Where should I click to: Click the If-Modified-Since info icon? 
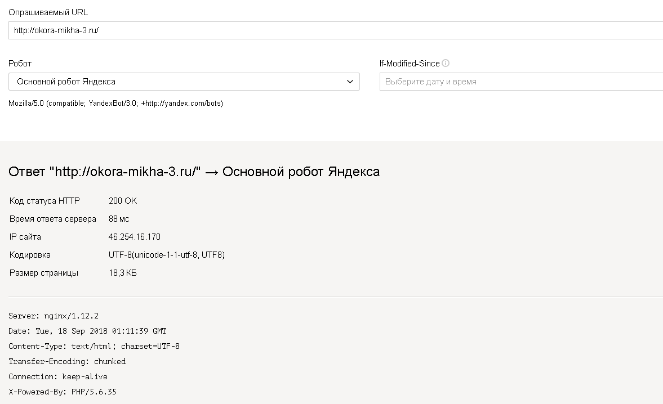click(x=446, y=64)
